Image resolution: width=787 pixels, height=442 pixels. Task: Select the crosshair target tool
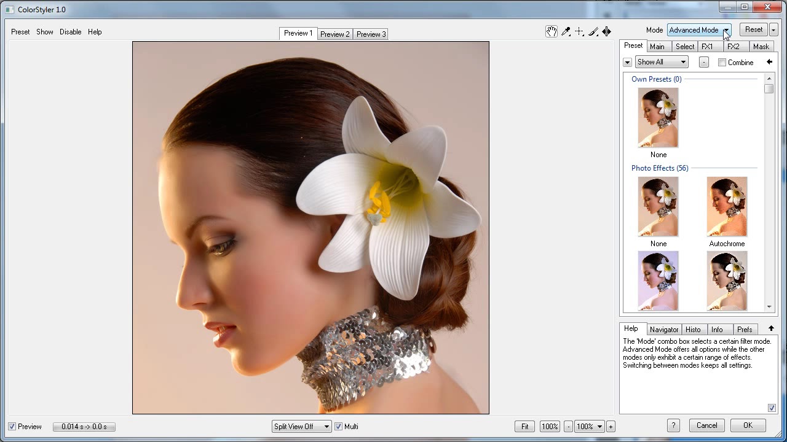click(x=579, y=32)
